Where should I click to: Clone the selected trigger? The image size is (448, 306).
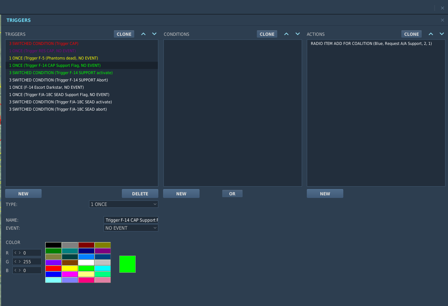click(x=124, y=34)
